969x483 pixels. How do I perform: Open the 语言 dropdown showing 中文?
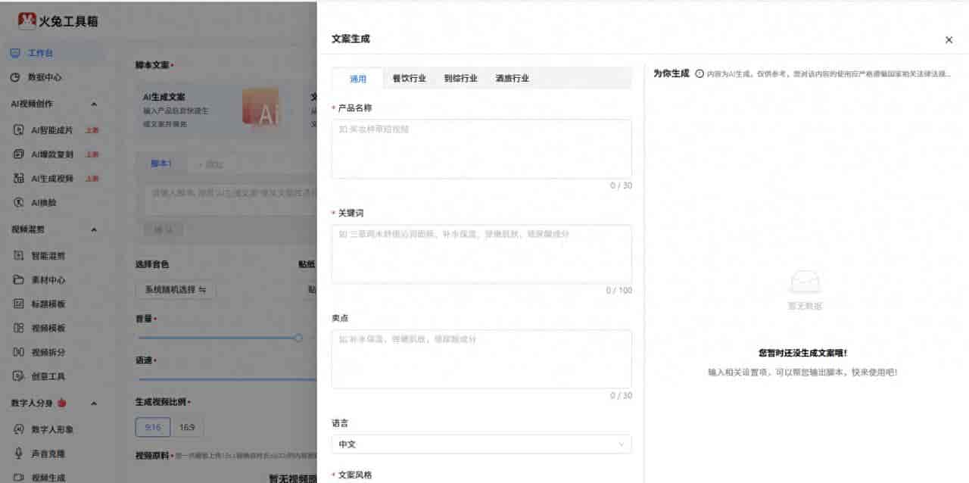481,444
